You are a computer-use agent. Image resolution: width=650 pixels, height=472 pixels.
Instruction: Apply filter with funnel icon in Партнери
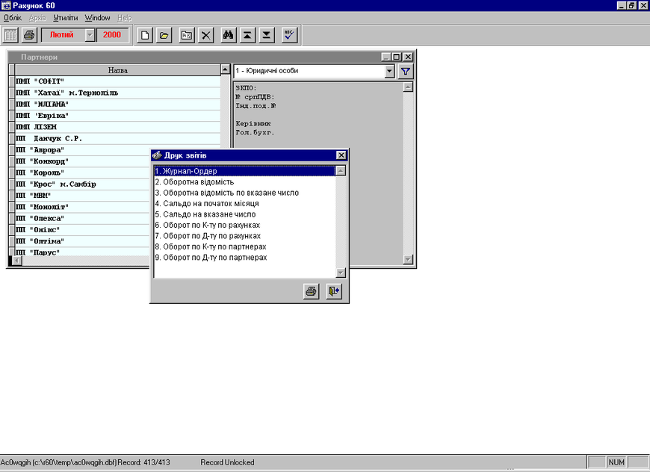(x=406, y=71)
